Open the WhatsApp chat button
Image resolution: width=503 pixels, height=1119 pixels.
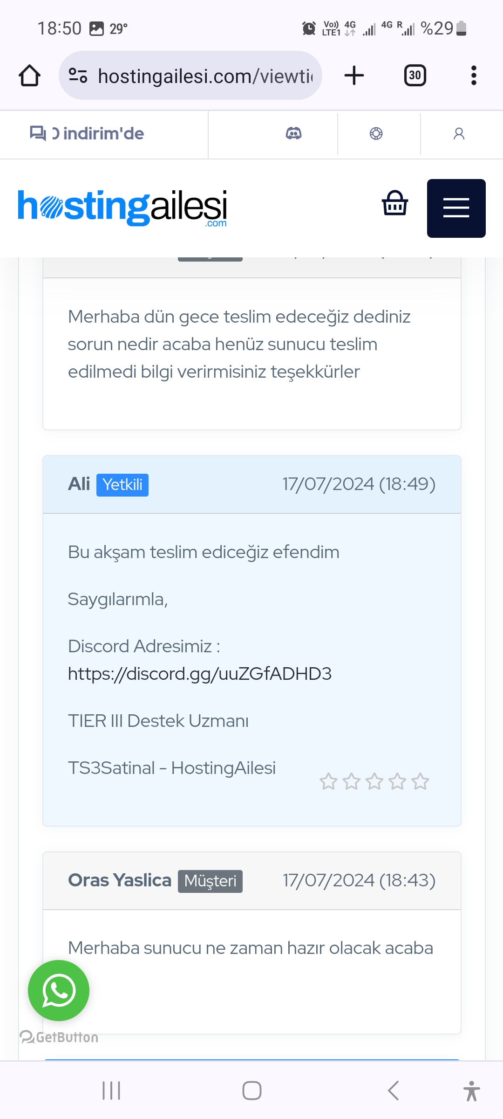tap(59, 991)
